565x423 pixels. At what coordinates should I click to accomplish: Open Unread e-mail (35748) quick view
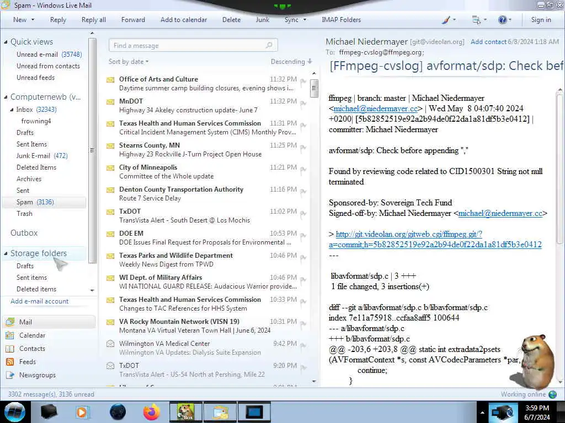tap(49, 55)
